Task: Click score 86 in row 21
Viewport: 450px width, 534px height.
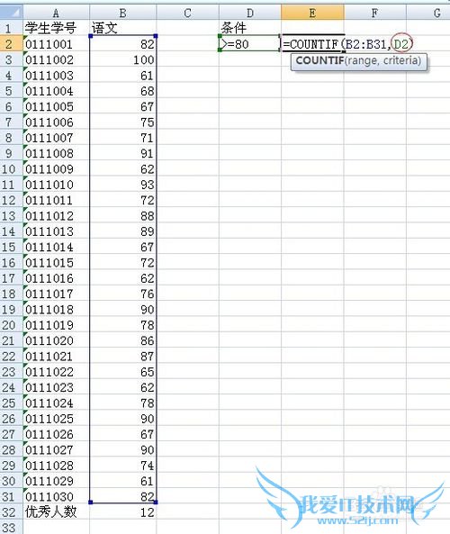Action: (x=123, y=340)
